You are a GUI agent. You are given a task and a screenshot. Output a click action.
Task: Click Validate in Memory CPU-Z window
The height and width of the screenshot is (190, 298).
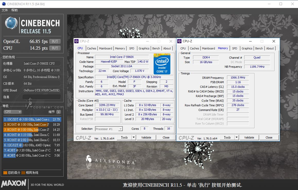click(249, 137)
